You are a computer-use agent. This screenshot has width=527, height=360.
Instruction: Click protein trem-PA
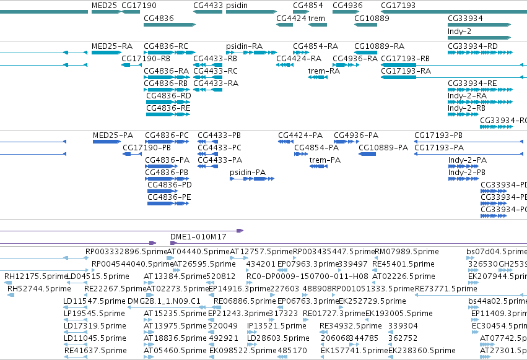pos(318,166)
